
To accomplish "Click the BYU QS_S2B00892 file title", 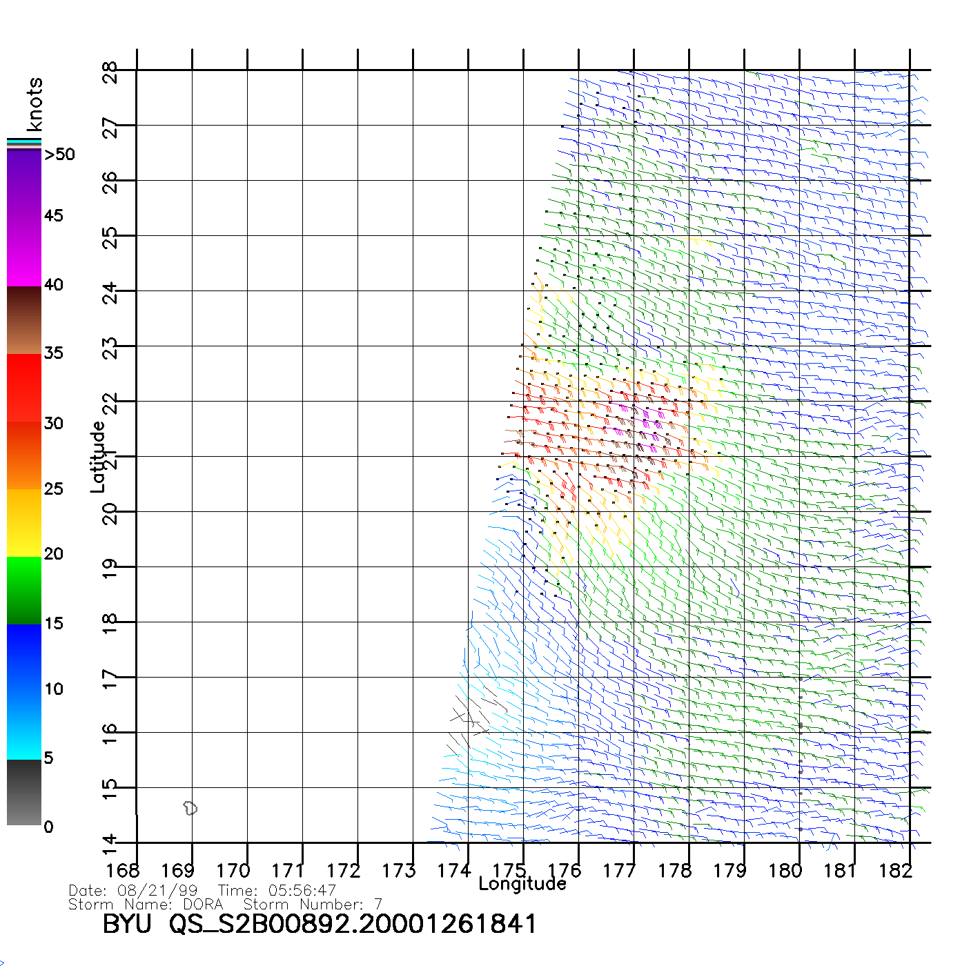I will 319,924.
